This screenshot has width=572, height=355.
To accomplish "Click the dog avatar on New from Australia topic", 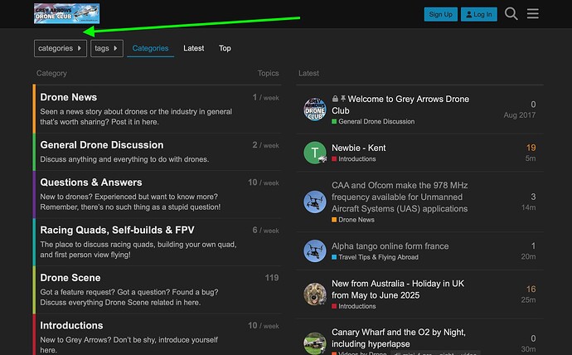I will (x=315, y=294).
